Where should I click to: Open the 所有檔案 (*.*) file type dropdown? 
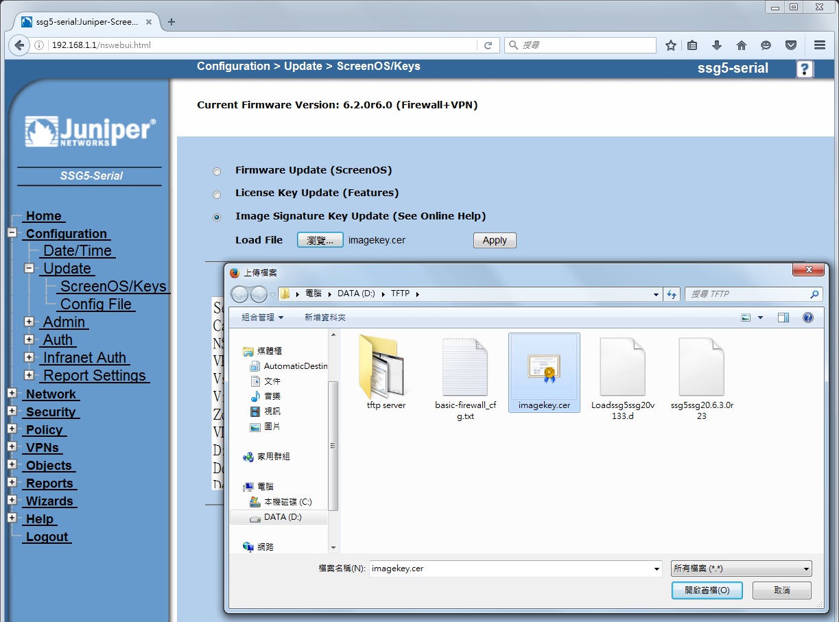click(740, 568)
